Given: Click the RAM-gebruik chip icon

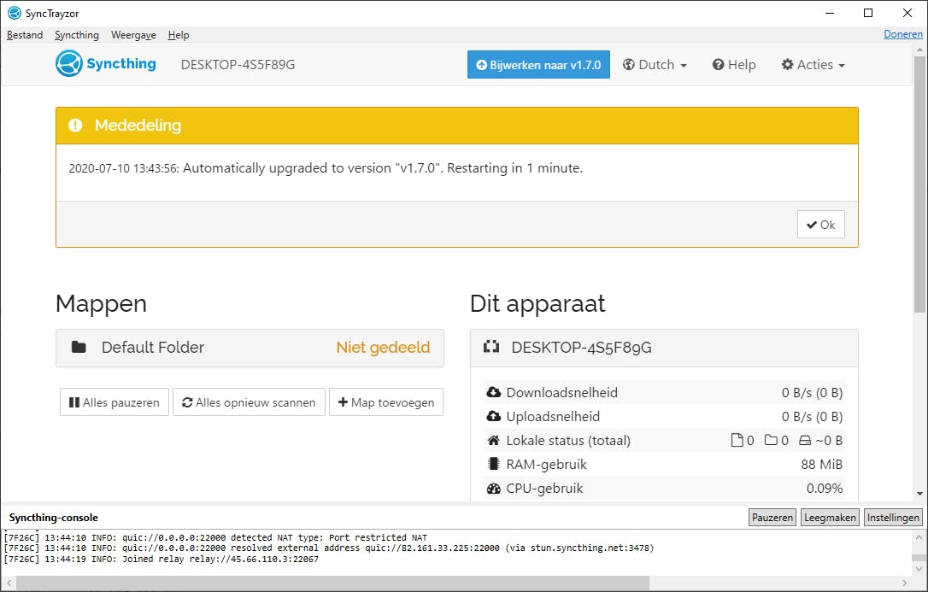Looking at the screenshot, I should click(493, 464).
